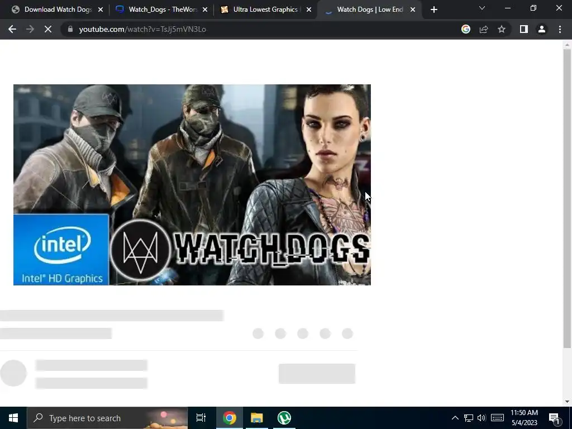Open the clock showing 11:50 AM
Screen dimensions: 572x429
(524, 418)
